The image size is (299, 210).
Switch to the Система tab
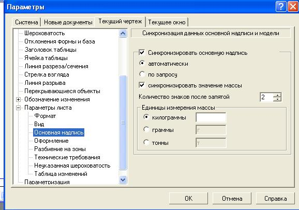[x=26, y=22]
